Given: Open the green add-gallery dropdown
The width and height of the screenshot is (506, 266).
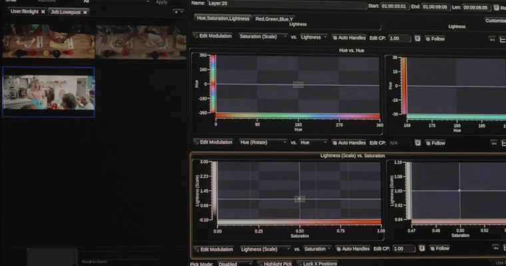Looking at the screenshot, I should 178,11.
